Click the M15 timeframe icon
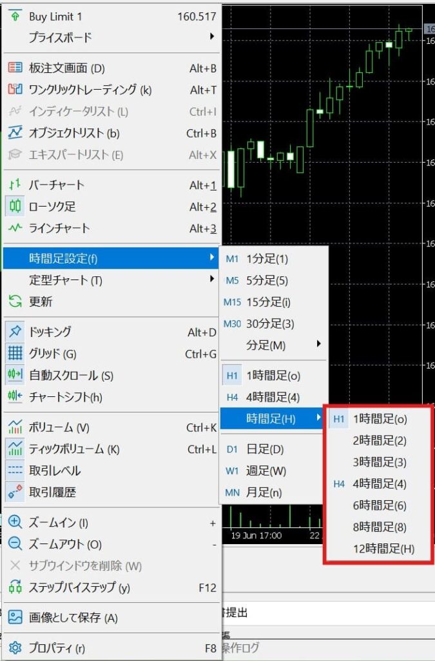Image resolution: width=435 pixels, height=661 pixels. point(232,302)
